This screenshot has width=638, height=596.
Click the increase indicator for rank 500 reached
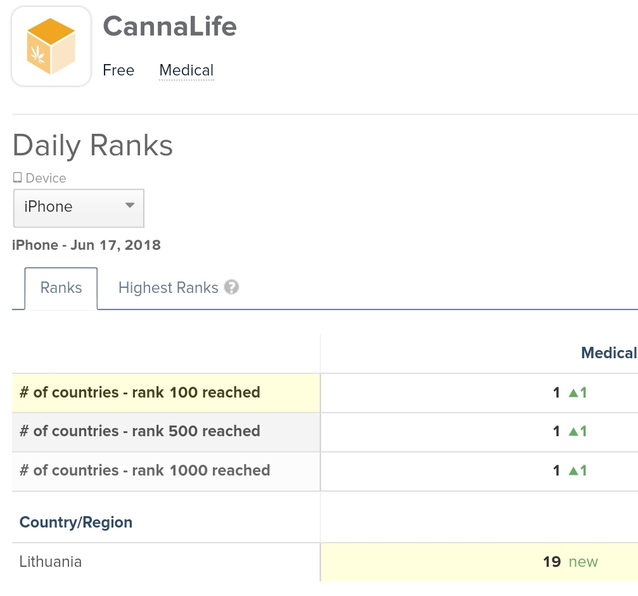571,431
